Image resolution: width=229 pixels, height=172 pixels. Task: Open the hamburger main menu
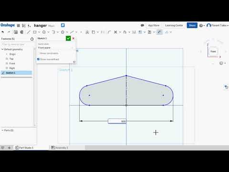(x=19, y=25)
